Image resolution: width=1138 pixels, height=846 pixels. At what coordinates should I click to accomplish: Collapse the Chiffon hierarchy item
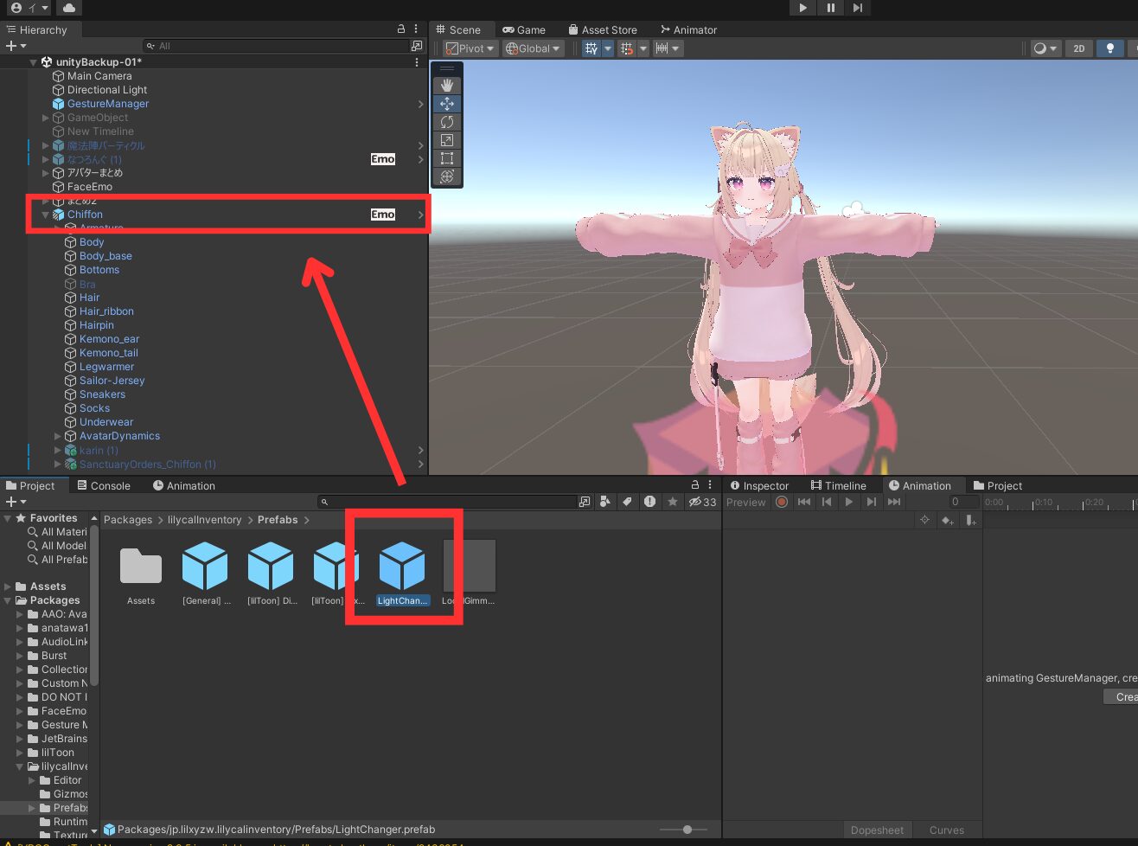click(43, 214)
